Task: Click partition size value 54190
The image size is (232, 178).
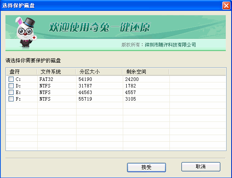Action: point(85,79)
